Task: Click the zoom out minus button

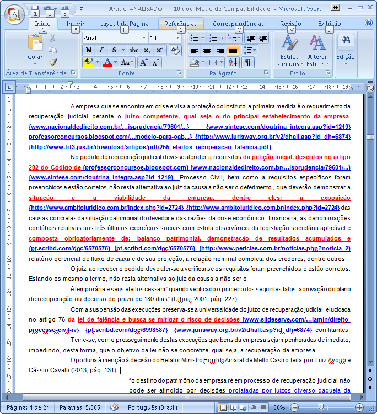Action: pos(294,407)
